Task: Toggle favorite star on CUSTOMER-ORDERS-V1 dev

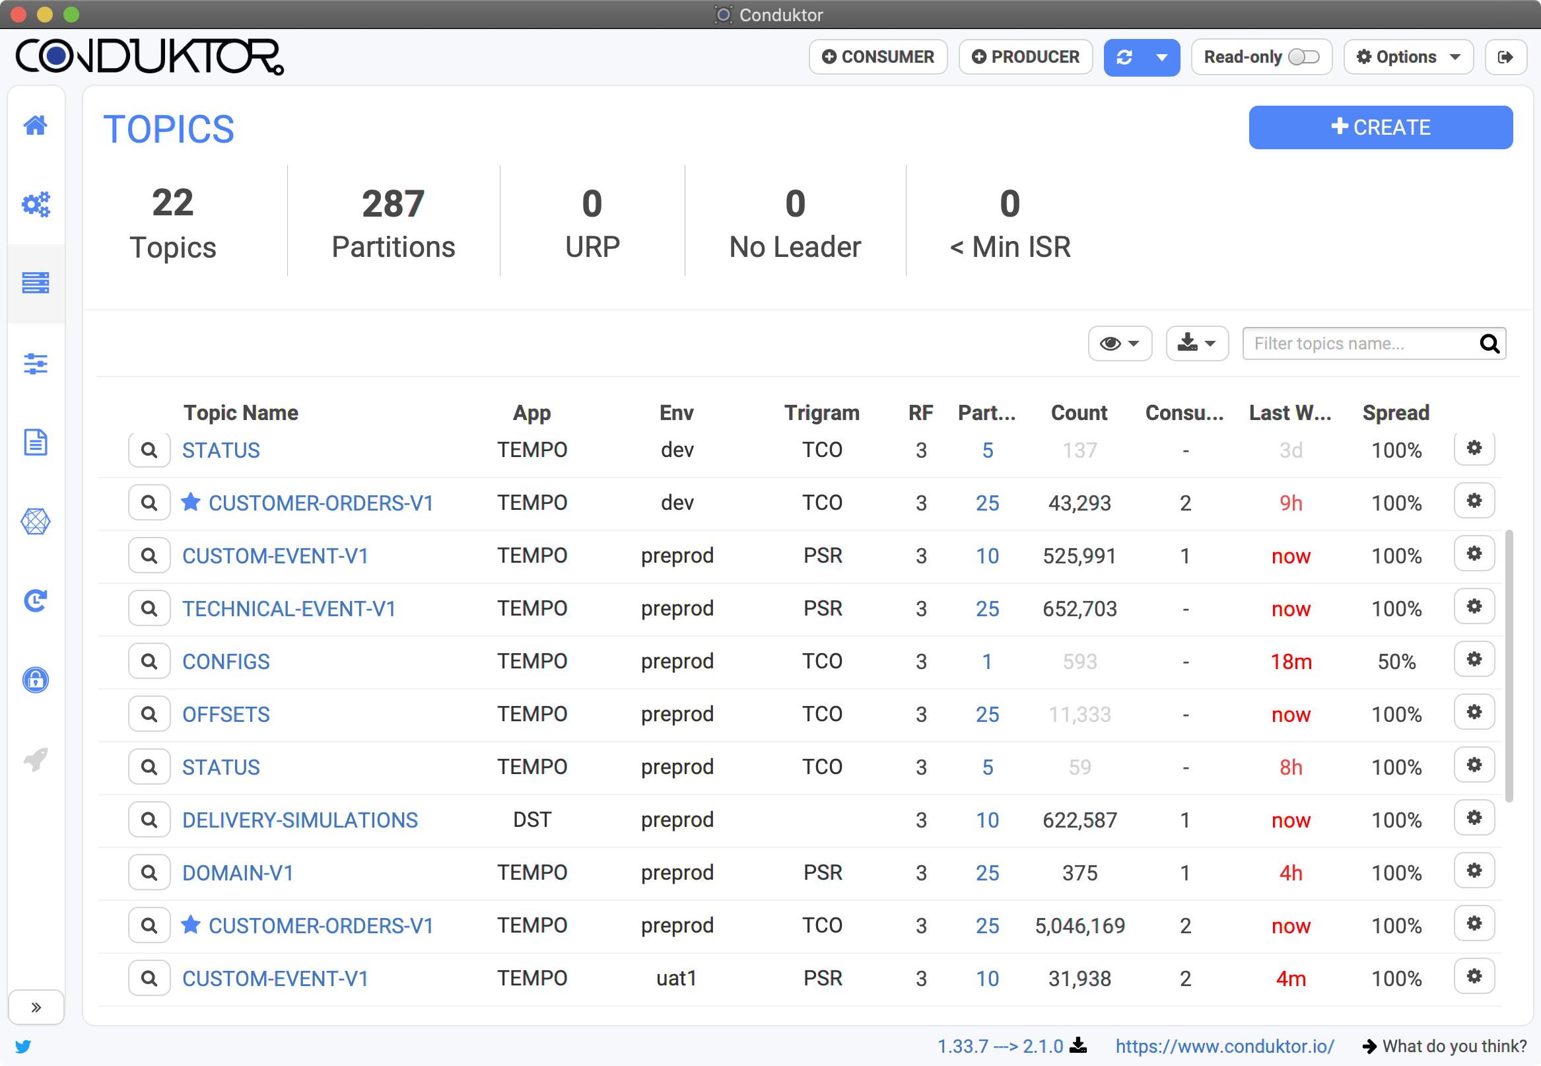Action: pyautogui.click(x=191, y=501)
